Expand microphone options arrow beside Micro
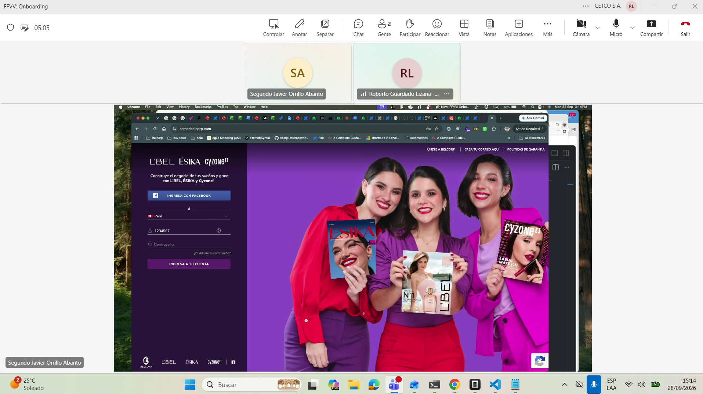The image size is (703, 394). coord(633,28)
